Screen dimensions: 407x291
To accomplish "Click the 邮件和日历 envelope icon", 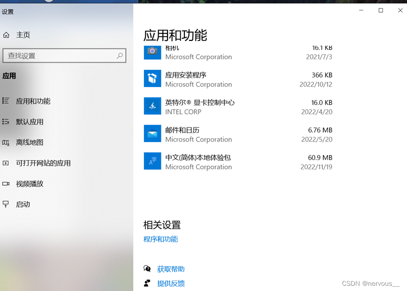I will pyautogui.click(x=152, y=134).
